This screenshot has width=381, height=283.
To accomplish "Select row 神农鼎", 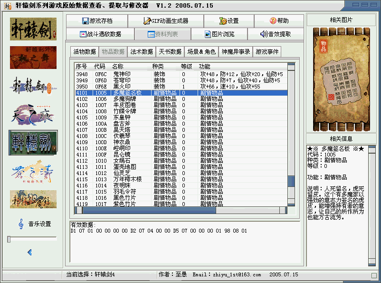I will pyautogui.click(x=181, y=142).
